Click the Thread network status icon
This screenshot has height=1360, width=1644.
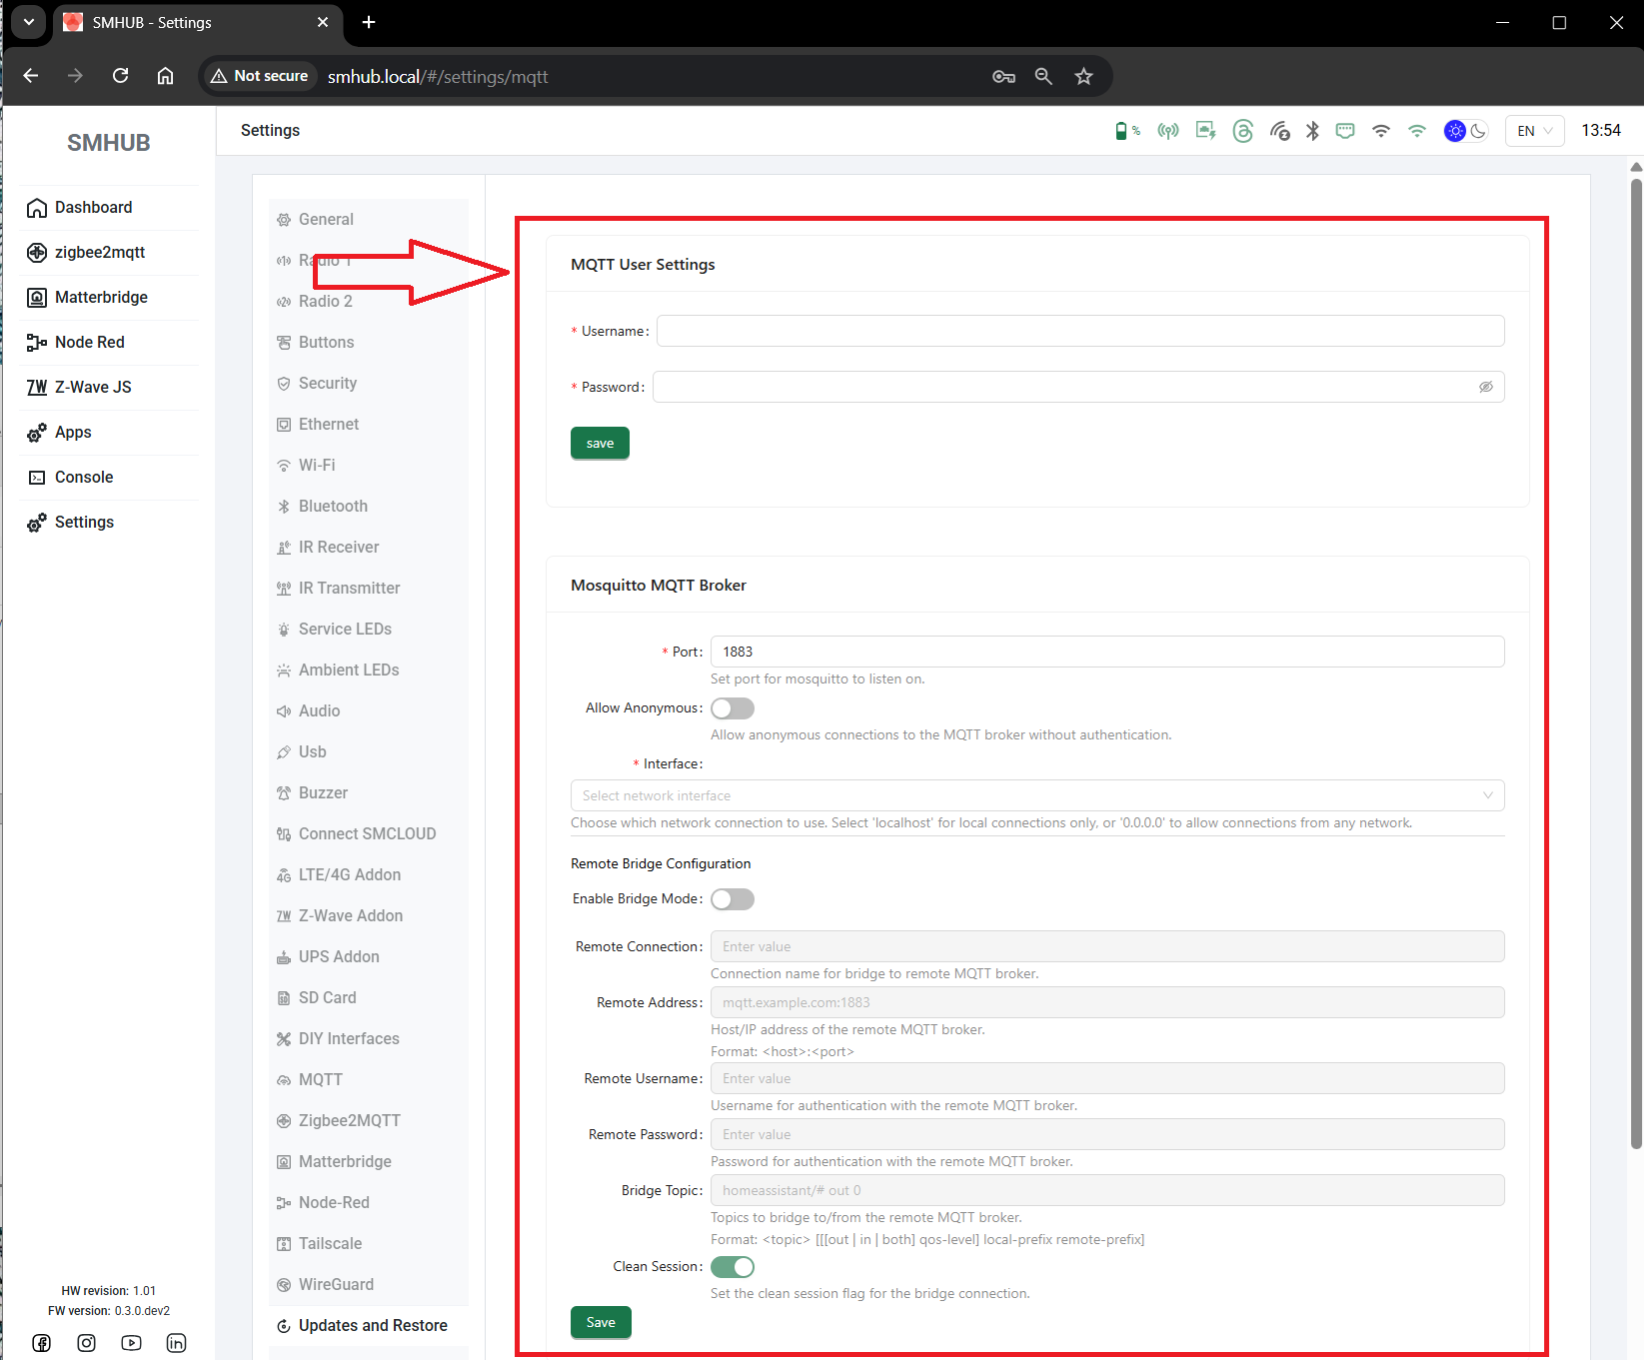[1242, 131]
